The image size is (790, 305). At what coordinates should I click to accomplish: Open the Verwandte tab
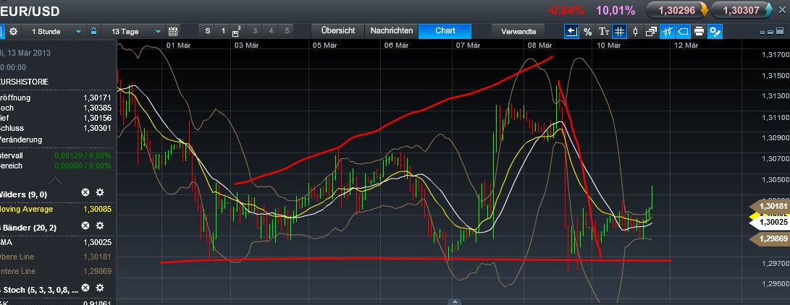(x=518, y=31)
